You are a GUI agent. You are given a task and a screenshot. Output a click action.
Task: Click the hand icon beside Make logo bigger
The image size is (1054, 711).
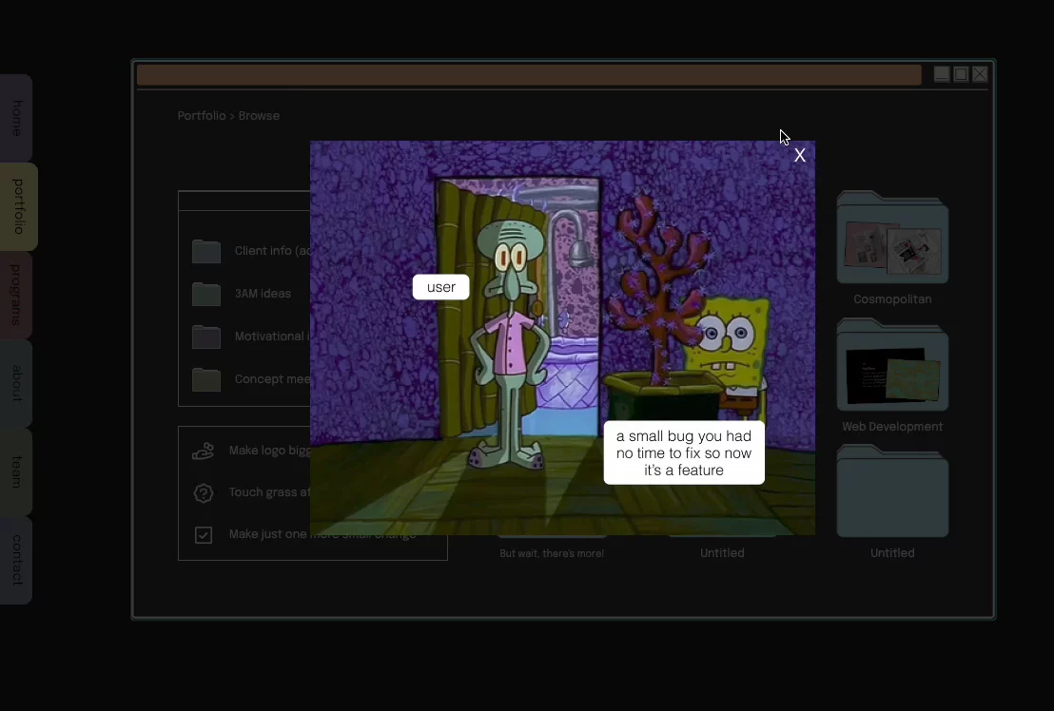click(203, 452)
